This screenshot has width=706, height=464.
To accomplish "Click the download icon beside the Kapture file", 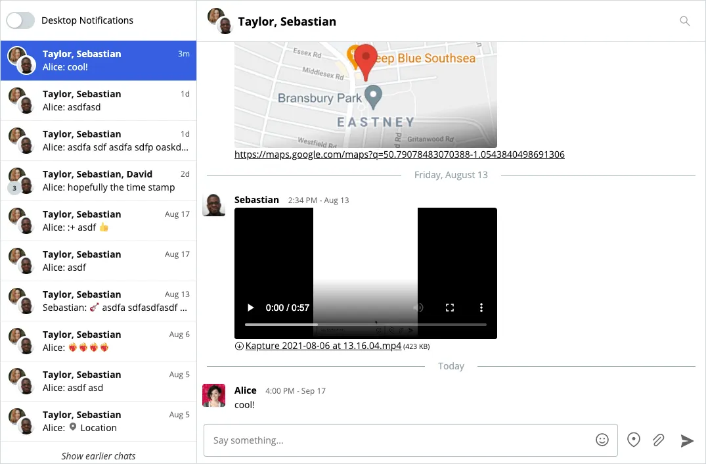I will coord(238,346).
